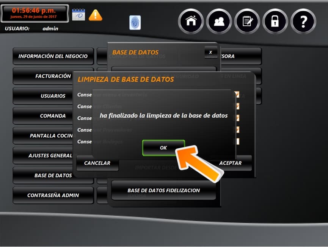Click the clock and date display

click(35, 13)
